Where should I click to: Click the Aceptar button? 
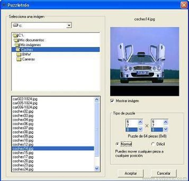[x=131, y=173]
